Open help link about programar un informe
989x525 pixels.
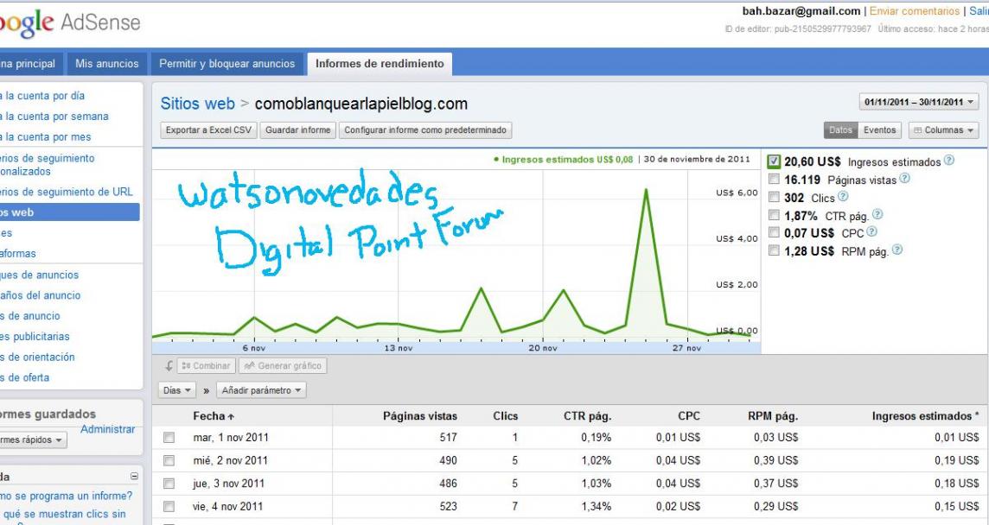tap(67, 496)
